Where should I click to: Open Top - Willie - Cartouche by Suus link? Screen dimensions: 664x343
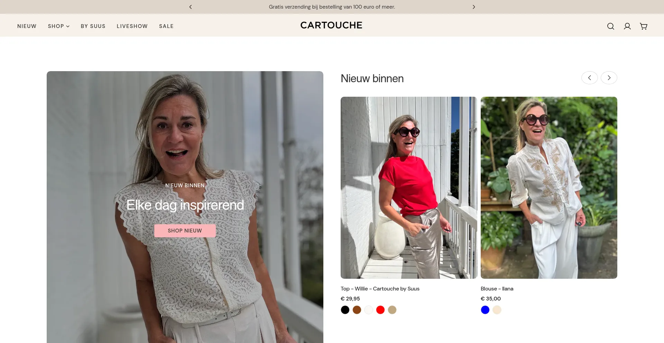(380, 289)
